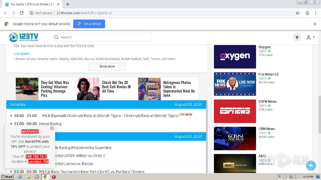Click the taskbar clock 8:10 PM
321x180 pixels.
click(x=308, y=177)
